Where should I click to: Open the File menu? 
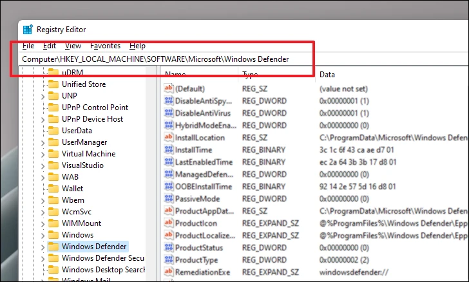[x=28, y=46]
